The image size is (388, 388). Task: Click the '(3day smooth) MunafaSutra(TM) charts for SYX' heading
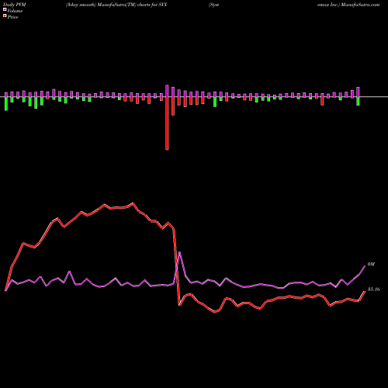click(x=116, y=5)
